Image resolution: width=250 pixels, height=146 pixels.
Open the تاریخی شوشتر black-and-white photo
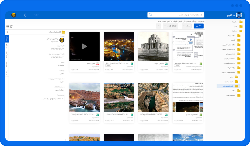(x=153, y=46)
